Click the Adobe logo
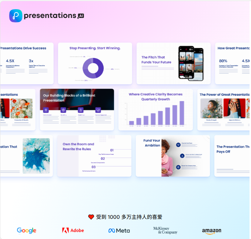Viewport: 251px width, 239px height. (73, 231)
